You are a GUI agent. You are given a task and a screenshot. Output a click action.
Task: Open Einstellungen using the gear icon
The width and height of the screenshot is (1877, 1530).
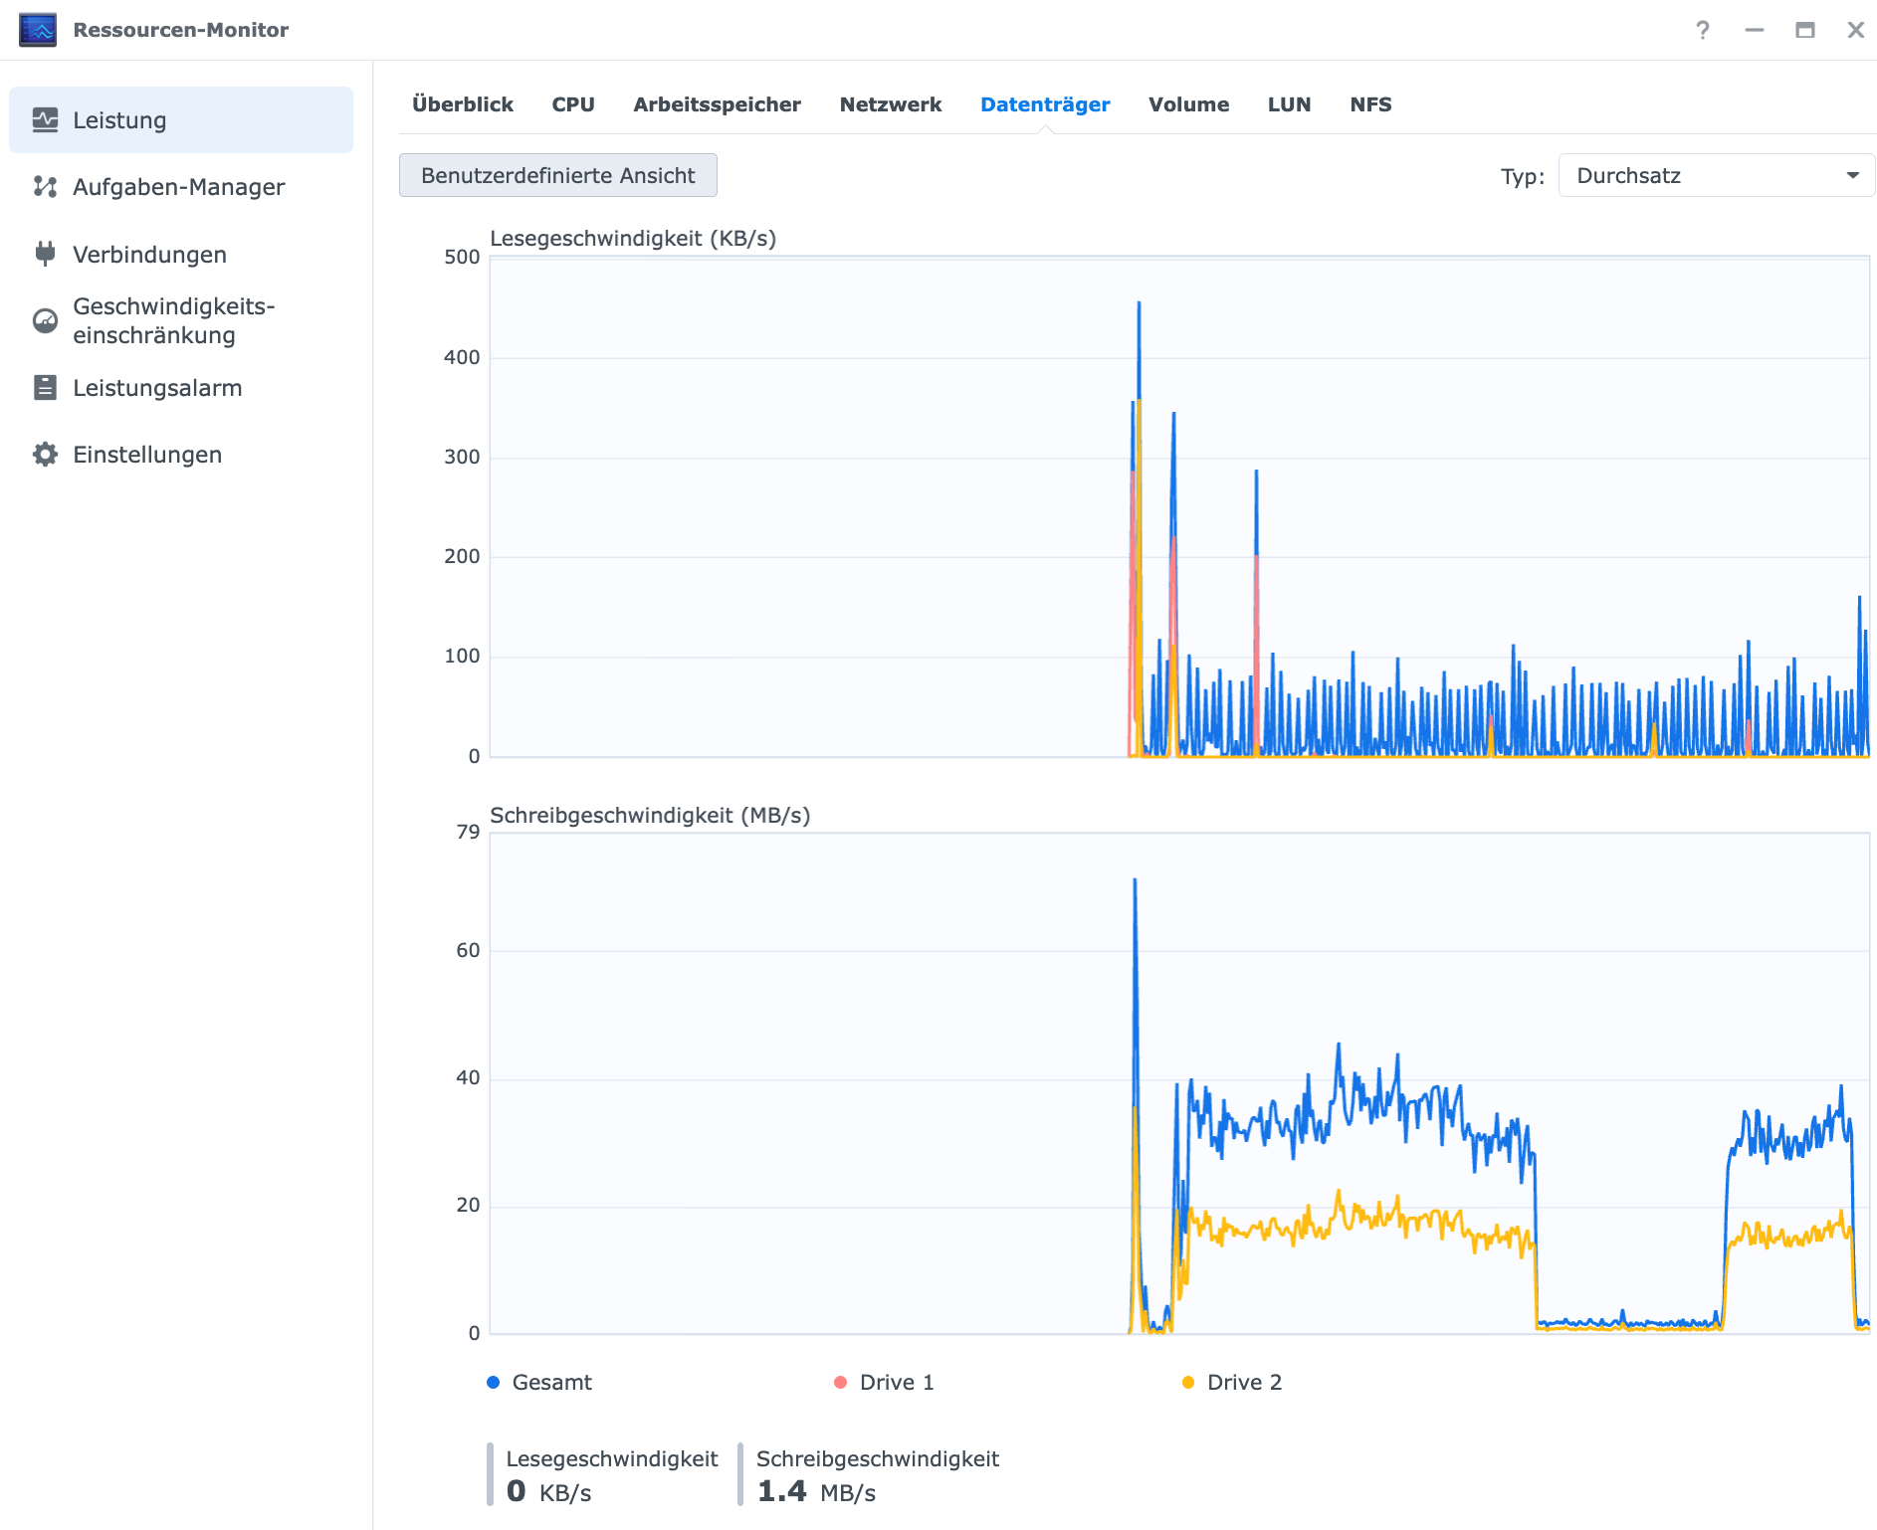pyautogui.click(x=45, y=455)
